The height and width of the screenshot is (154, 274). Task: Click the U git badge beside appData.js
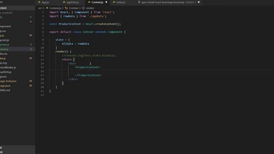(31, 44)
